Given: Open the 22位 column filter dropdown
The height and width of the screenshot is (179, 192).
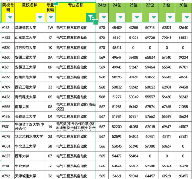Looking at the screenshot, I should tap(154, 17).
